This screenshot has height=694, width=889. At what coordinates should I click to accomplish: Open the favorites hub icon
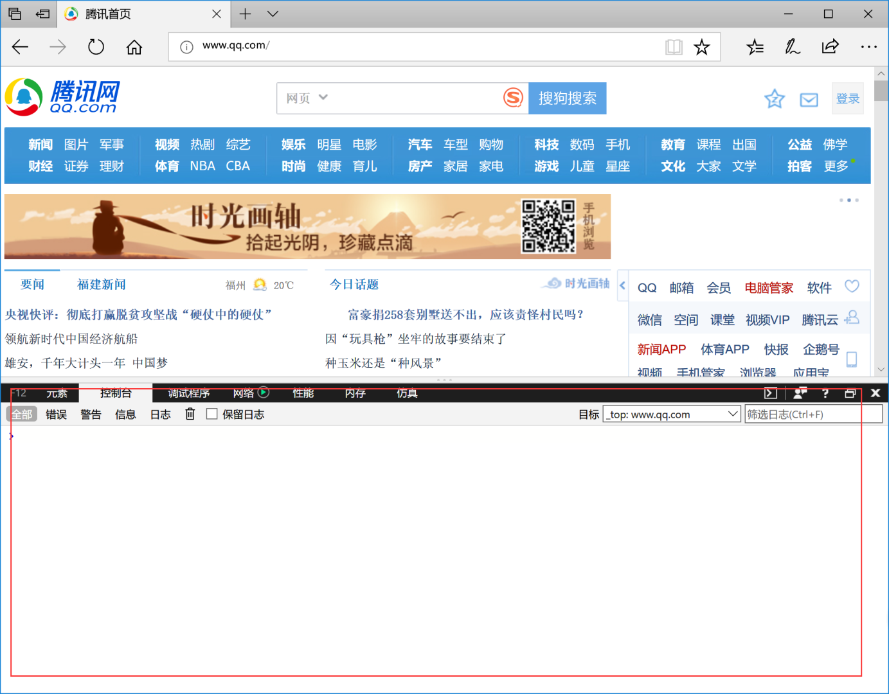click(755, 46)
